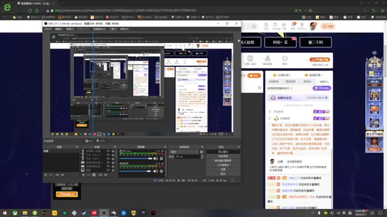Open desktop audio settings gear
The width and height of the screenshot is (387, 217).
point(162,171)
